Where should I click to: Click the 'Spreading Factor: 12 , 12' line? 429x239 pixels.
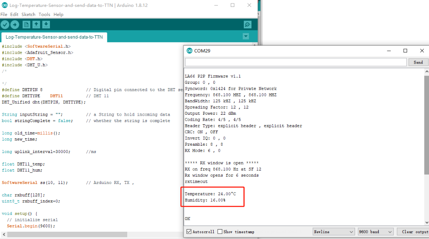pyautogui.click(x=216, y=107)
